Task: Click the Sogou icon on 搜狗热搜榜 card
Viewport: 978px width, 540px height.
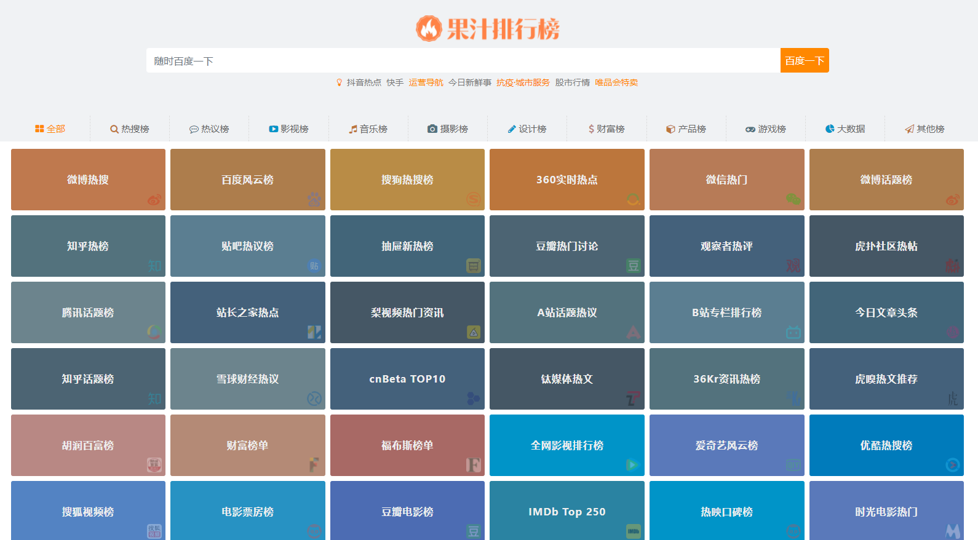Action: pyautogui.click(x=474, y=199)
